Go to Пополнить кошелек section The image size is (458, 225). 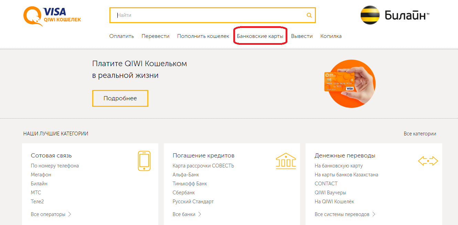point(203,36)
